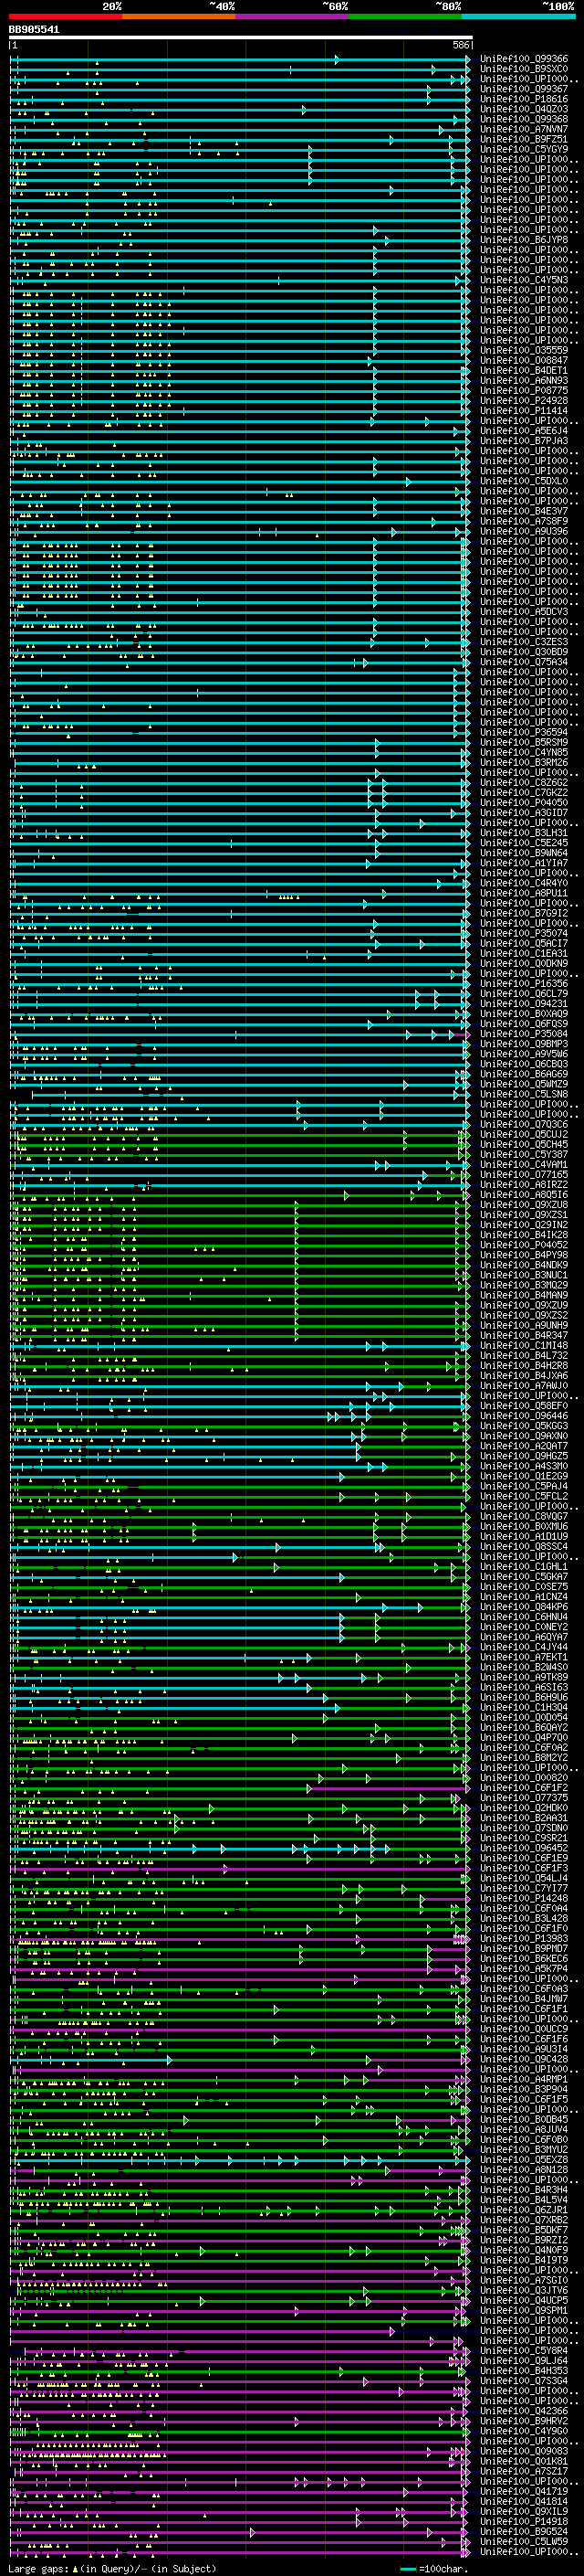Select the UniRef100_O77165 label

524,1174
